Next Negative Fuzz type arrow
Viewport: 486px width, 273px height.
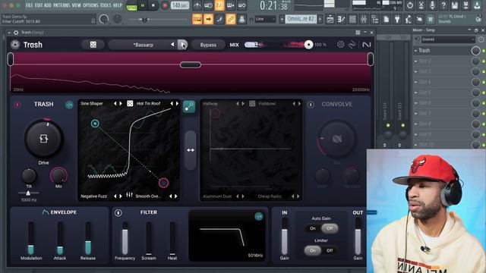(121, 196)
